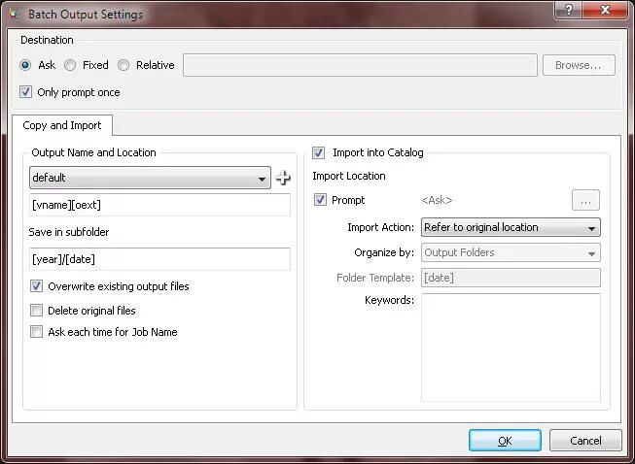Uncheck the Prompt checkbox
Viewport: 635px width, 464px height.
pyautogui.click(x=320, y=200)
